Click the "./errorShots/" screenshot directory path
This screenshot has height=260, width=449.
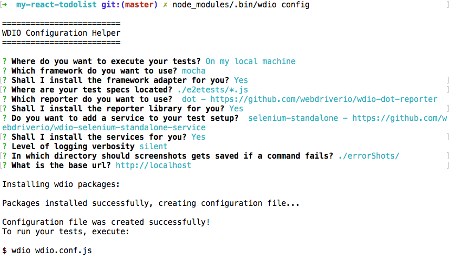[x=369, y=156]
